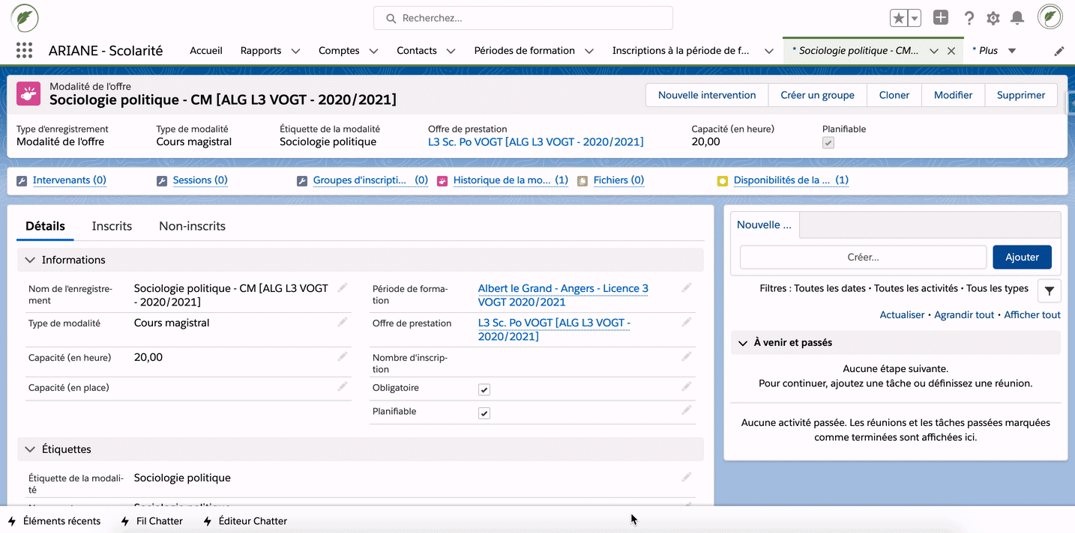Click the notifications bell icon
The image size is (1075, 533).
[x=1017, y=18]
